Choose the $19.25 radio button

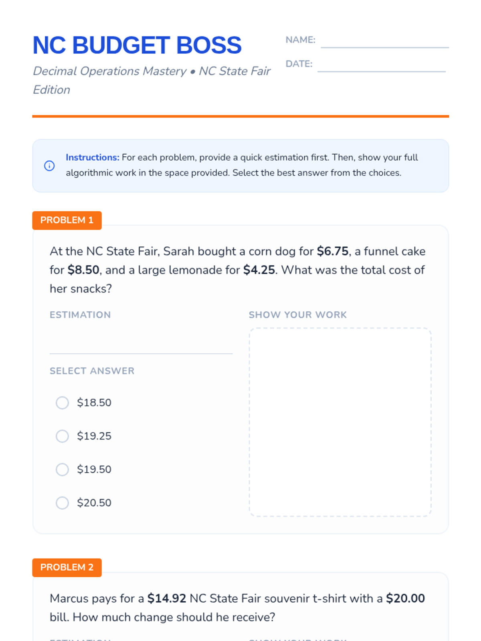pyautogui.click(x=62, y=436)
